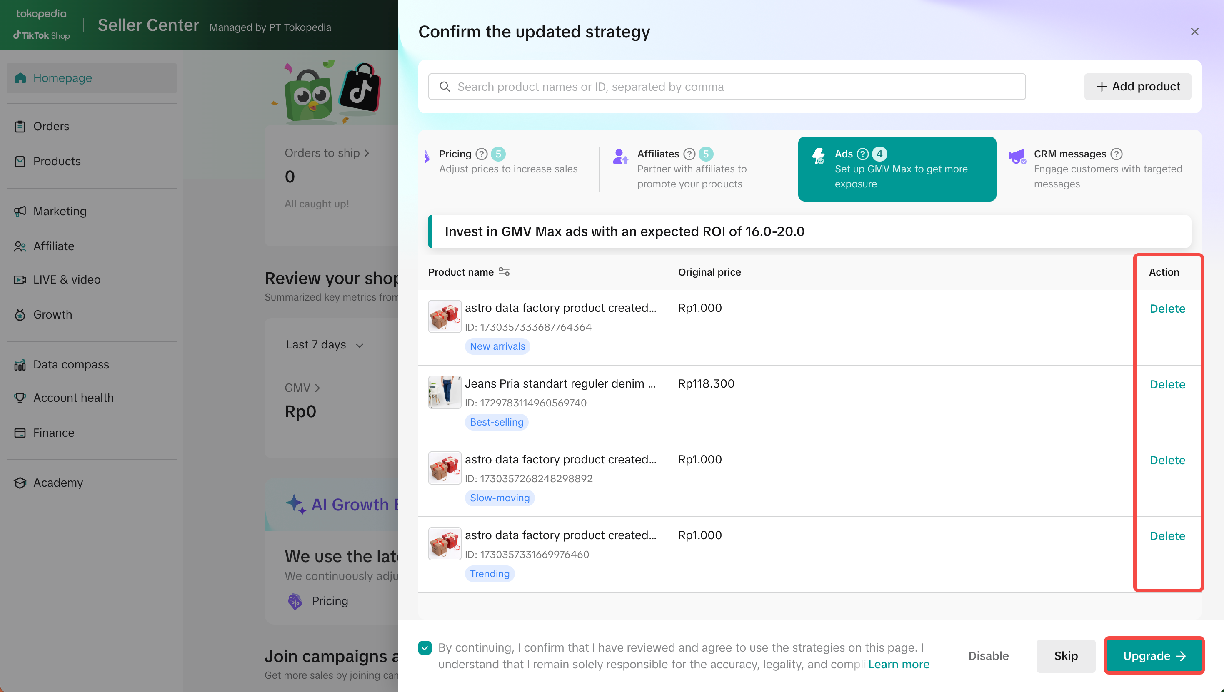Image resolution: width=1224 pixels, height=692 pixels.
Task: Expand GMV metric details arrow
Action: click(317, 388)
